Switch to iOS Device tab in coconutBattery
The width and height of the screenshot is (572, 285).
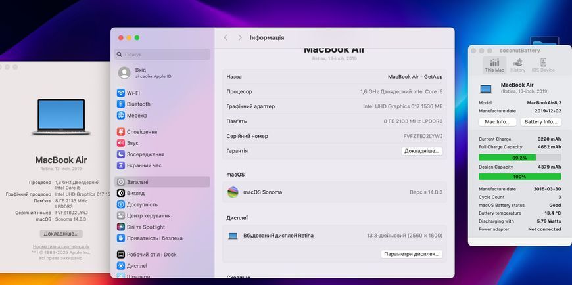tap(543, 65)
